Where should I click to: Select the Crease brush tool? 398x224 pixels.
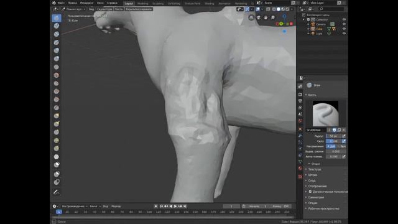(x=57, y=67)
